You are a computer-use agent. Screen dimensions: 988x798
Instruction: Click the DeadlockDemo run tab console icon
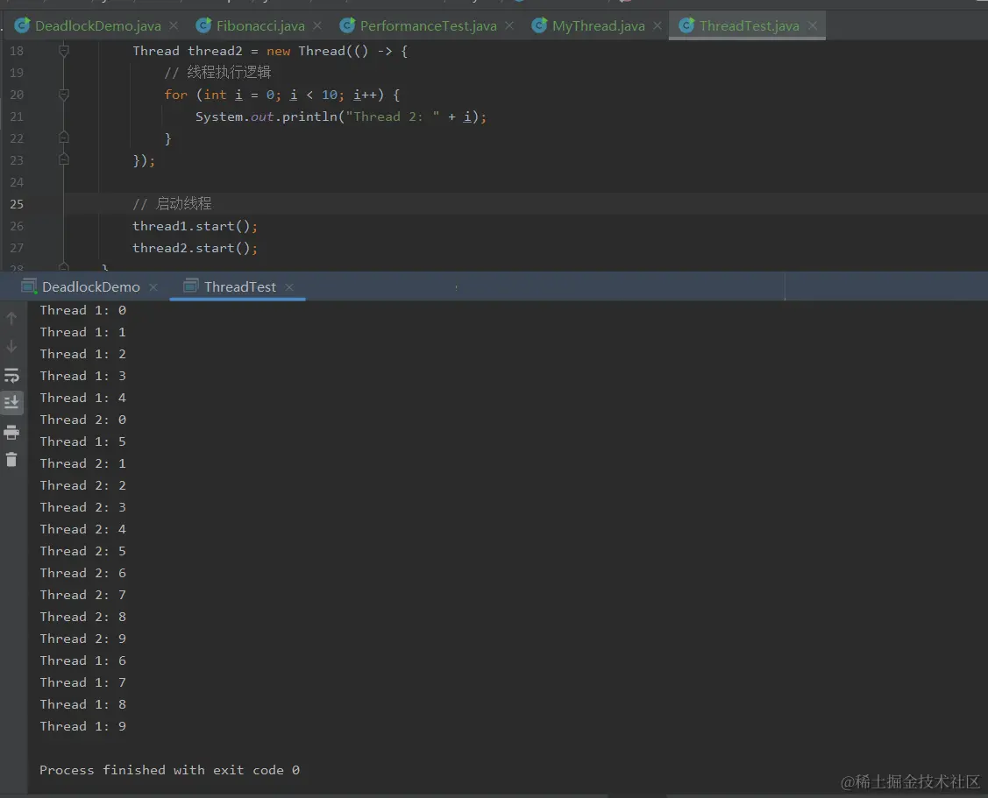point(29,286)
